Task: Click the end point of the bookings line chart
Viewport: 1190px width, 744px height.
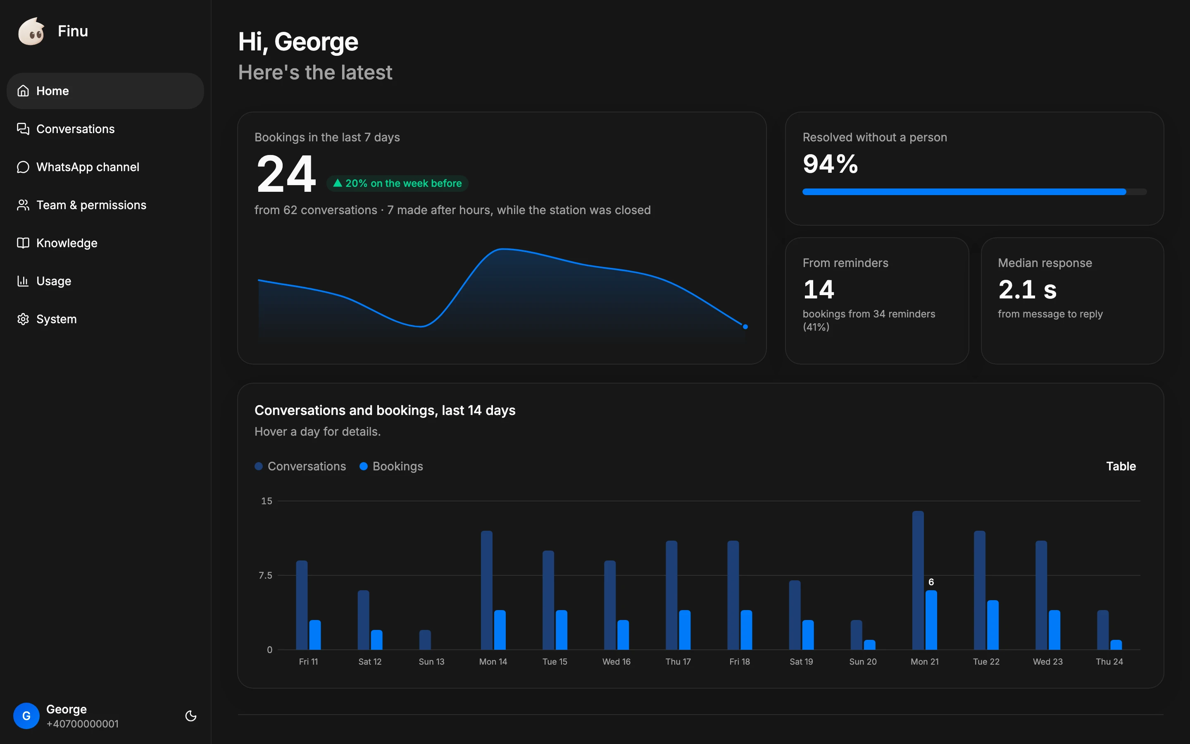Action: click(x=745, y=327)
